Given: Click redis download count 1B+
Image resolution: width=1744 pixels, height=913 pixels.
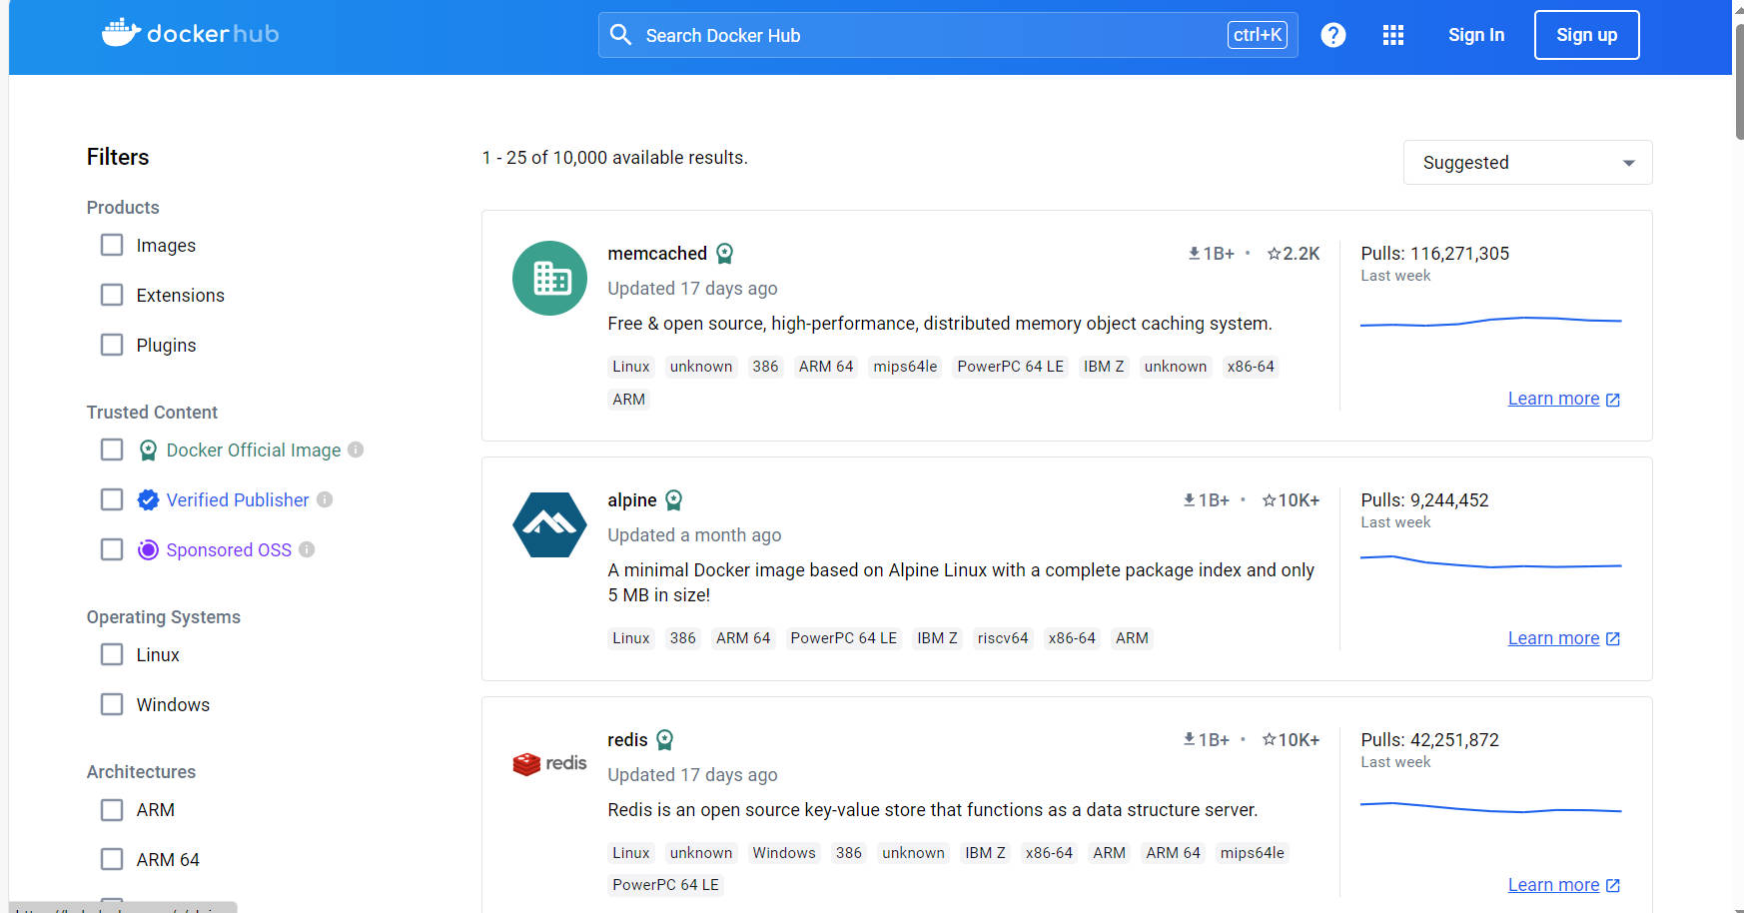Looking at the screenshot, I should [1206, 740].
